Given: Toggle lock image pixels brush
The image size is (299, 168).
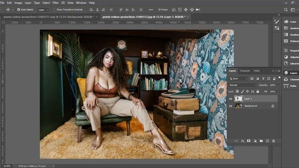Looking at the screenshot, I should coord(242,91).
